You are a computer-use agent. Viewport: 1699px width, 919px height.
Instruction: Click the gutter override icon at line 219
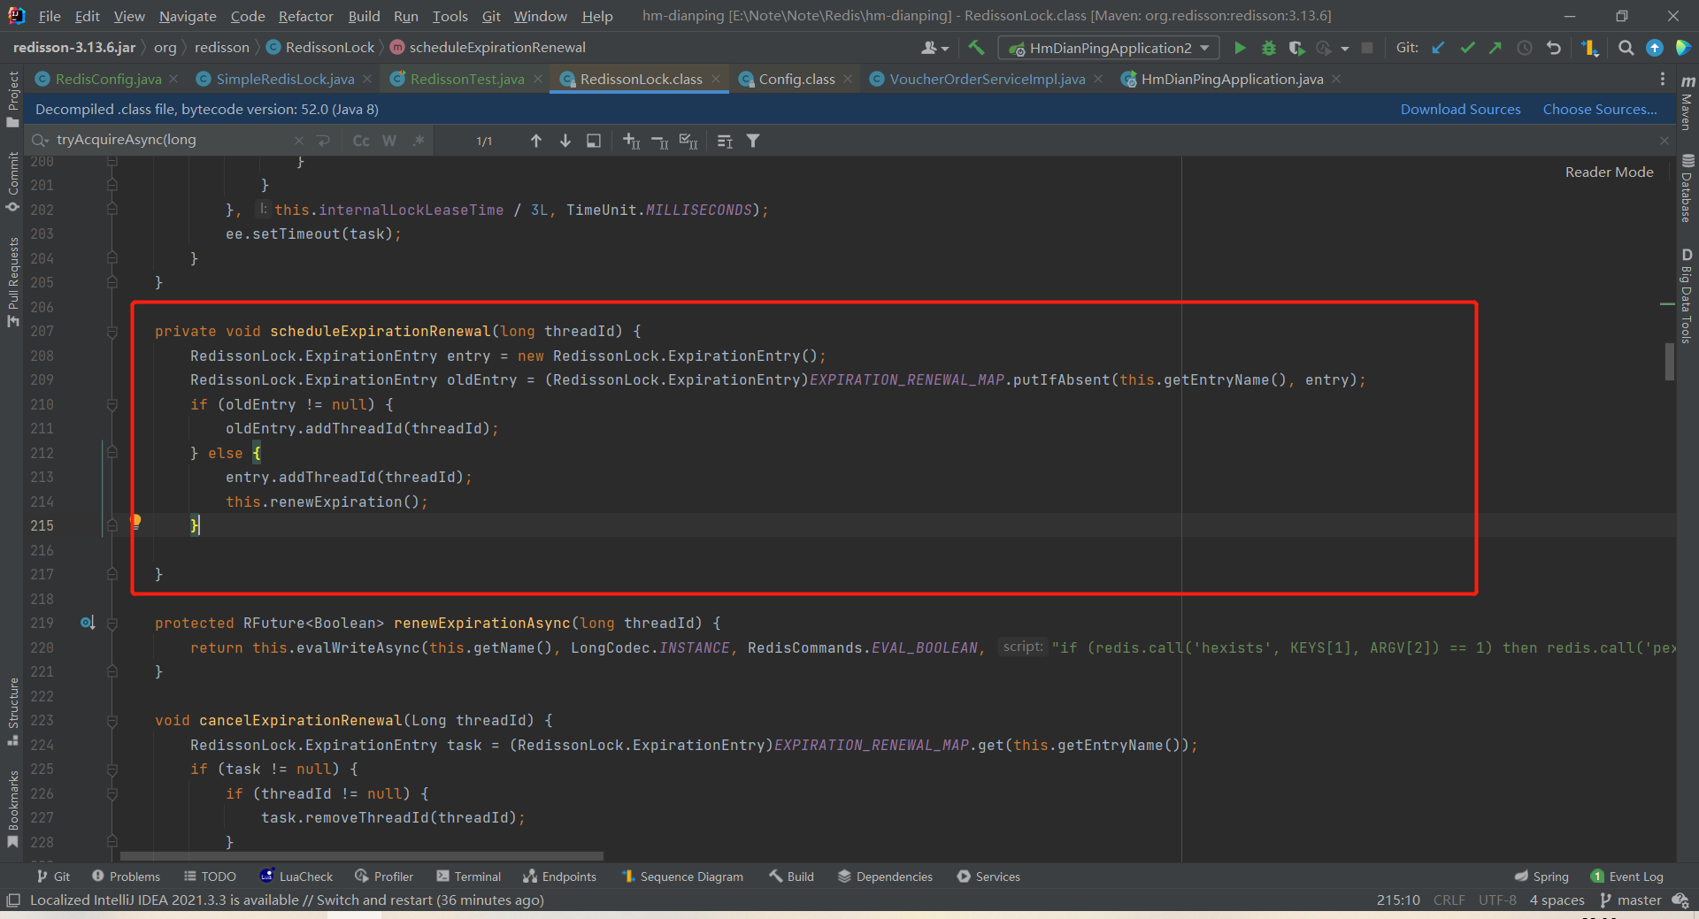88,623
